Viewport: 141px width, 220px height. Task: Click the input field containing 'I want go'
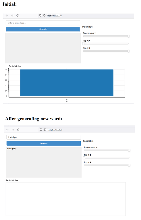pos(44,137)
